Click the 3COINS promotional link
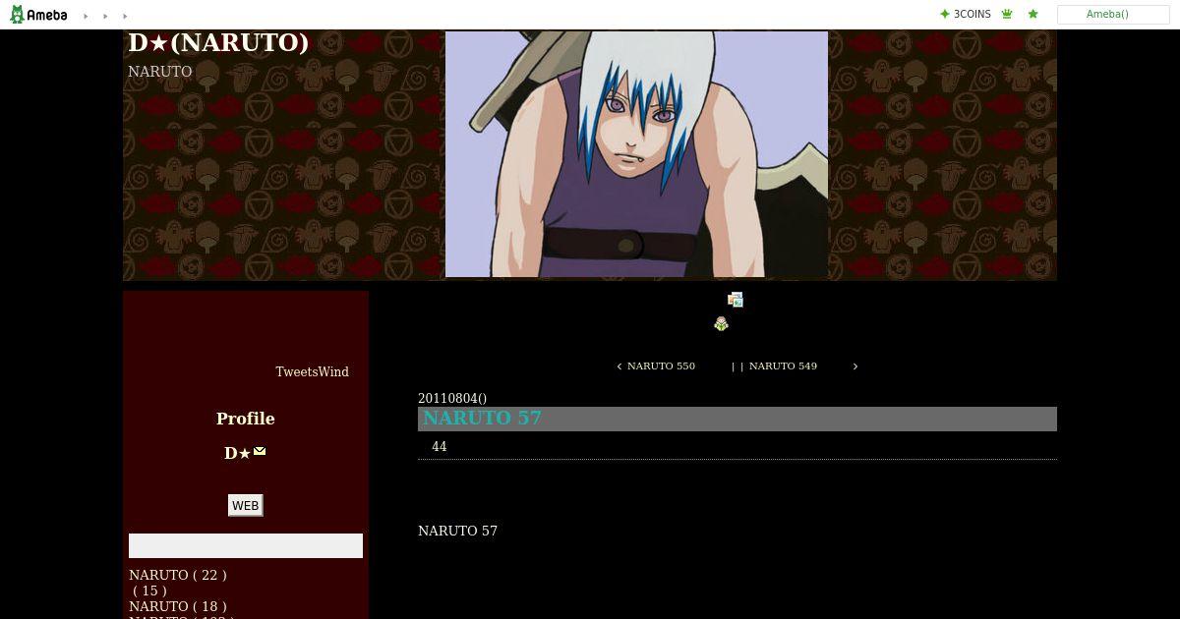Screen dimensions: 1180x619 965,15
